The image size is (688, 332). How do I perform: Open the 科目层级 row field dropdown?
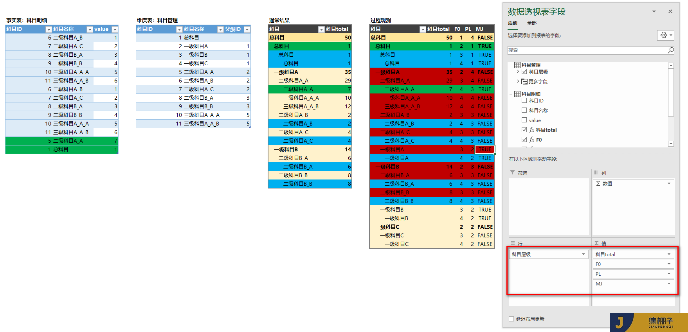[583, 254]
